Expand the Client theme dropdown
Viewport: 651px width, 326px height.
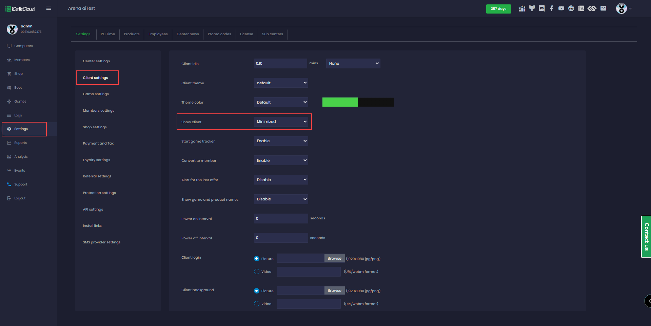[x=281, y=83]
